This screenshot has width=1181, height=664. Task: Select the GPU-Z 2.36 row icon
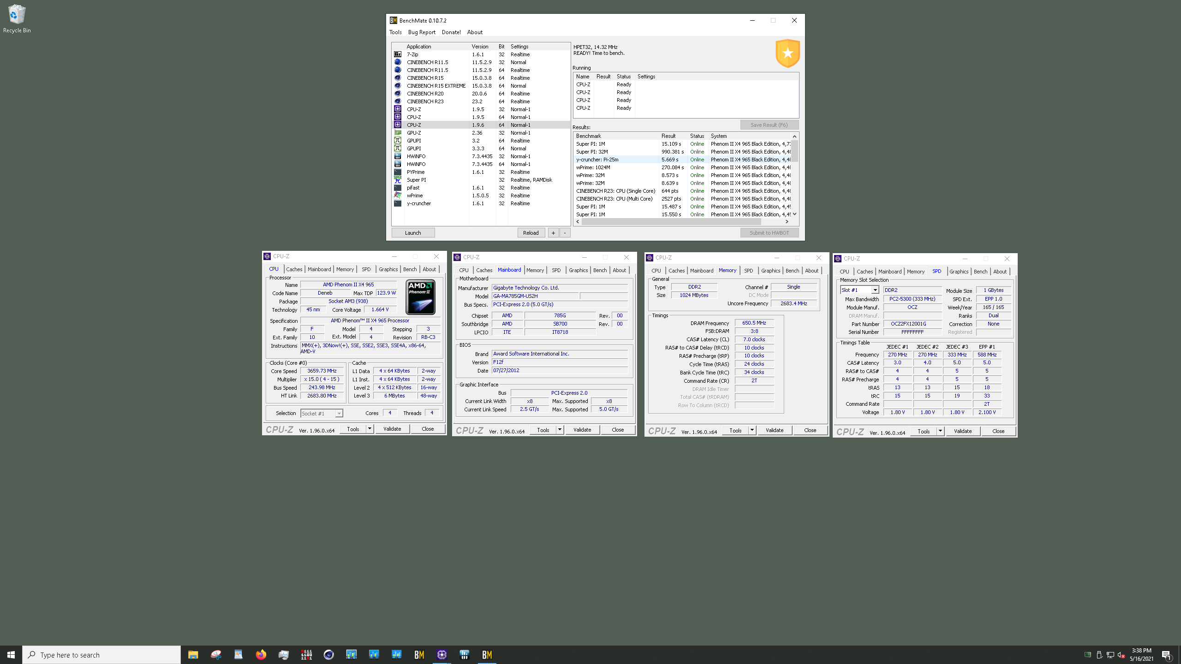pyautogui.click(x=398, y=133)
